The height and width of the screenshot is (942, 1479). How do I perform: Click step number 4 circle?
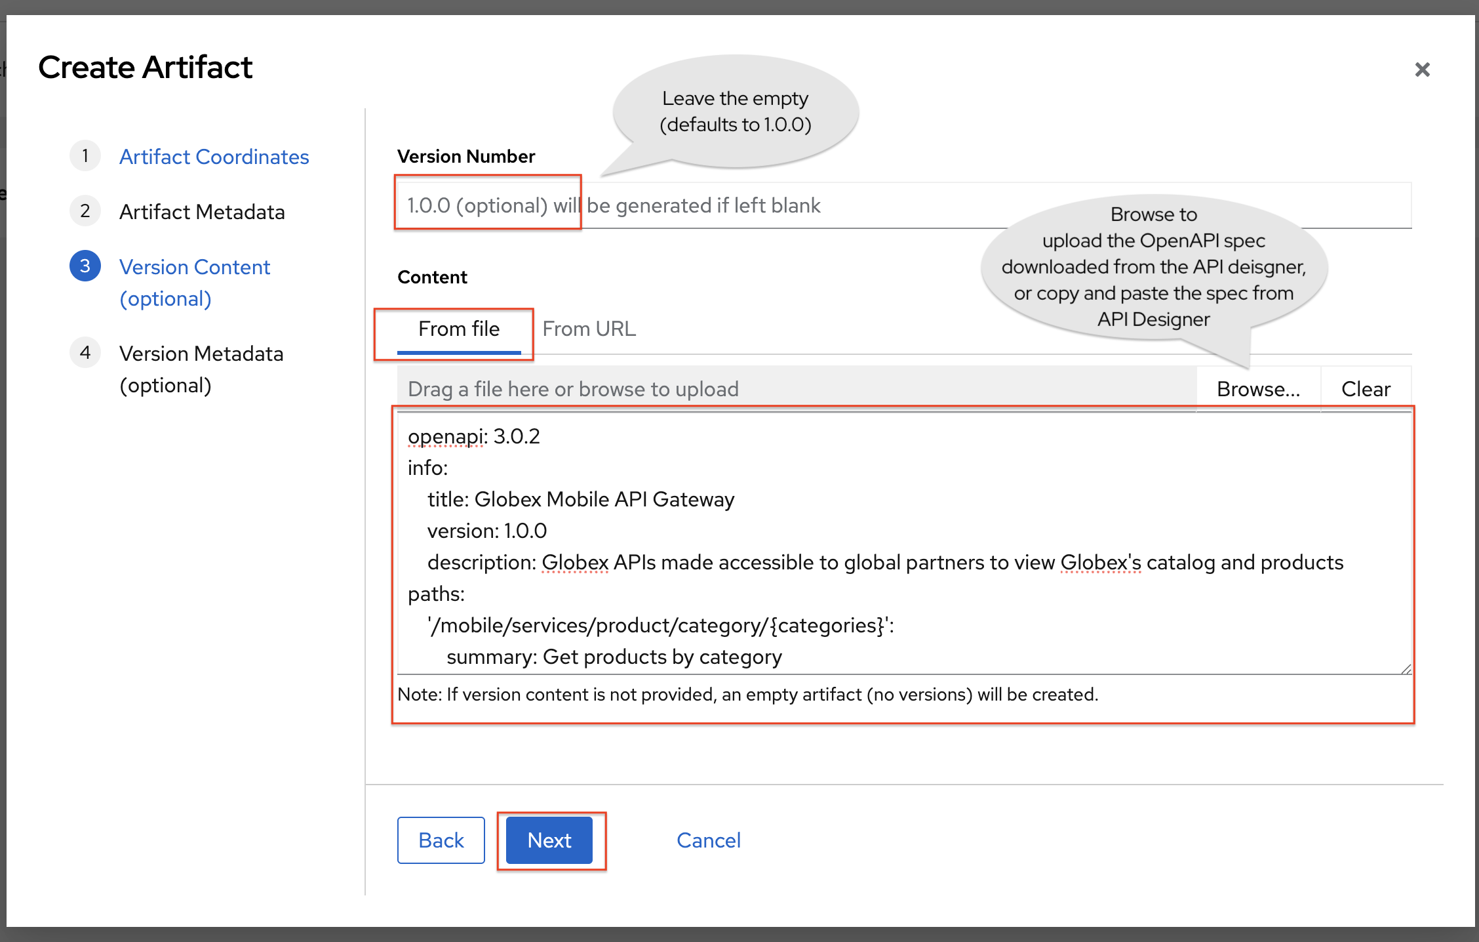click(85, 352)
